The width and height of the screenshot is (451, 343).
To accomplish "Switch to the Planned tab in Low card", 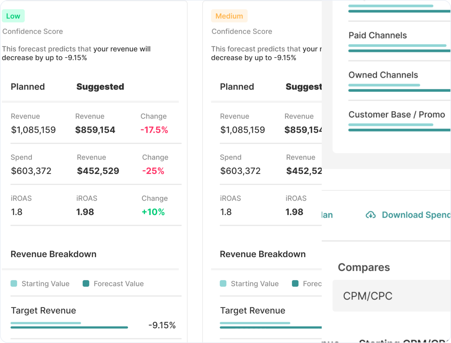I will tap(28, 87).
